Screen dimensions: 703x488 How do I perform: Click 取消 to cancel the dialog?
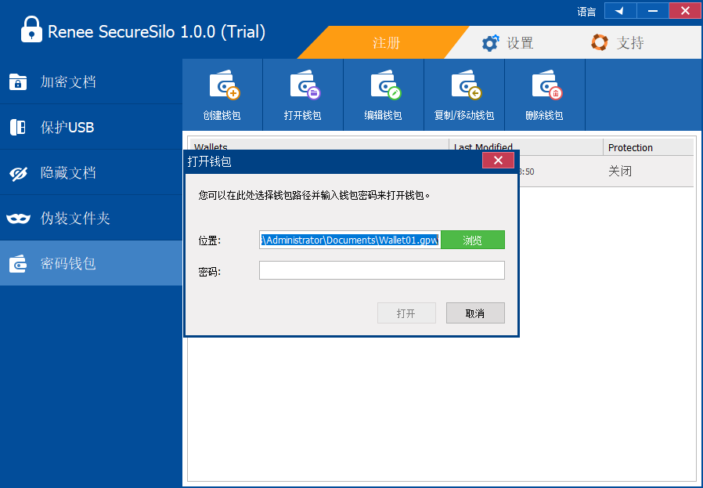[475, 313]
